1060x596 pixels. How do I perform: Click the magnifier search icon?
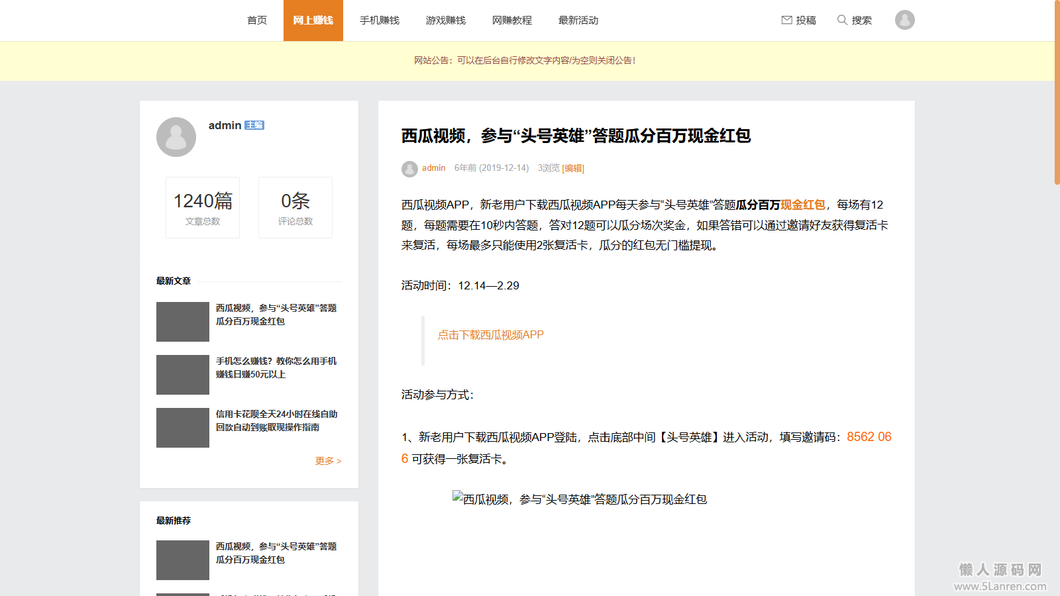point(842,20)
